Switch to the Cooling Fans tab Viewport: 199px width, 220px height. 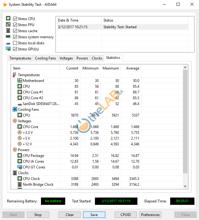coord(45,58)
